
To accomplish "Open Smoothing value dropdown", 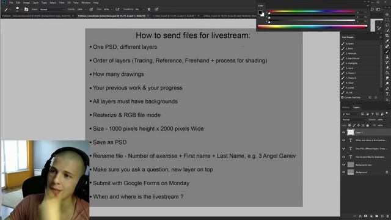I will pos(144,9).
